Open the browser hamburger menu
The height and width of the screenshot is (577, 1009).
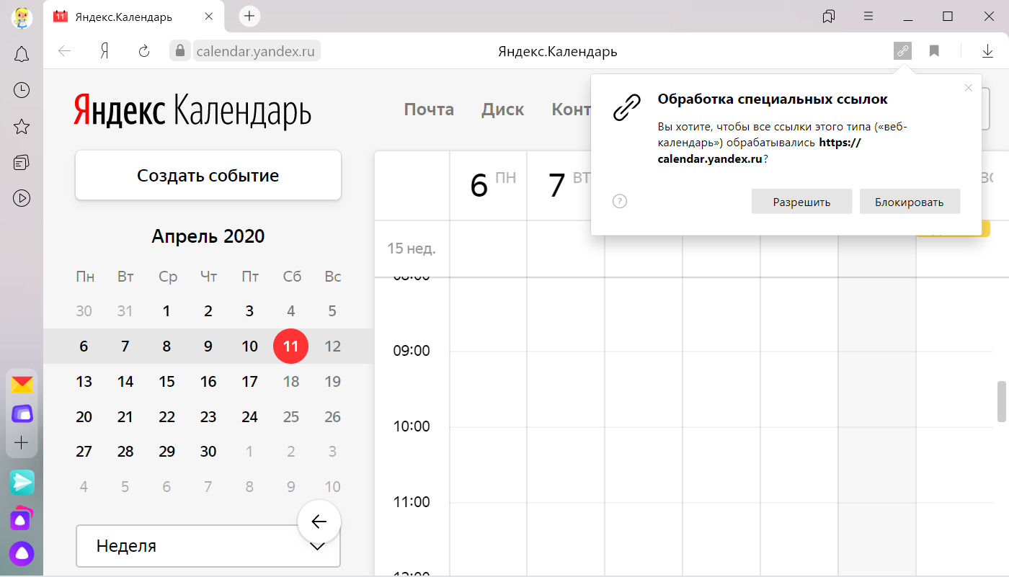pyautogui.click(x=868, y=16)
